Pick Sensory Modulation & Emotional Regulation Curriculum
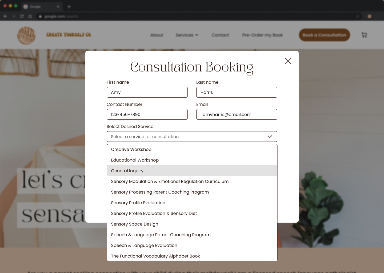 (192, 181)
